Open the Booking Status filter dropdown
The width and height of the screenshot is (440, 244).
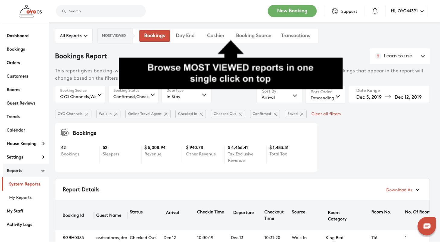pyautogui.click(x=133, y=94)
